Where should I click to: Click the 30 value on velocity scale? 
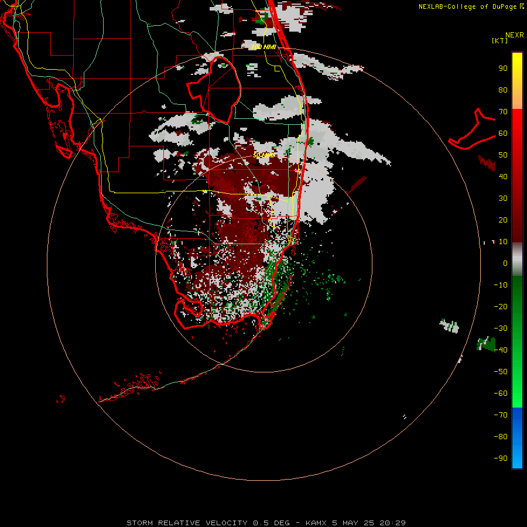click(x=503, y=199)
